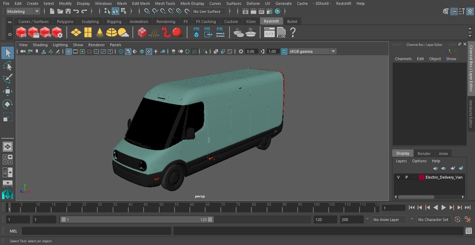Create Redshift spot light cone icon

coord(100,33)
